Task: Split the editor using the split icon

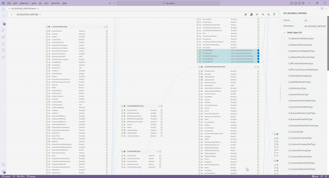Action: (x=322, y=9)
